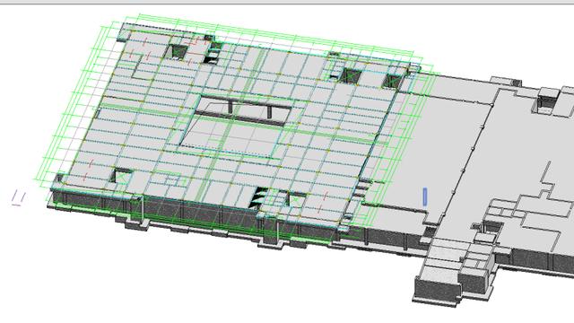
Task: Select the square shaft near front-left corner
Action: pos(121,176)
